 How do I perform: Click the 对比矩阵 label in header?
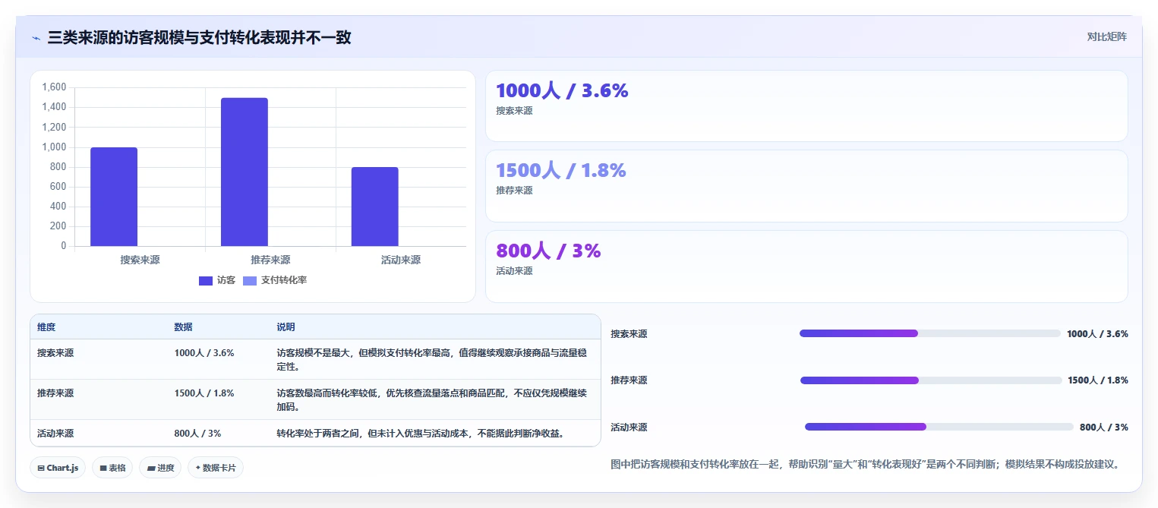pos(1106,36)
